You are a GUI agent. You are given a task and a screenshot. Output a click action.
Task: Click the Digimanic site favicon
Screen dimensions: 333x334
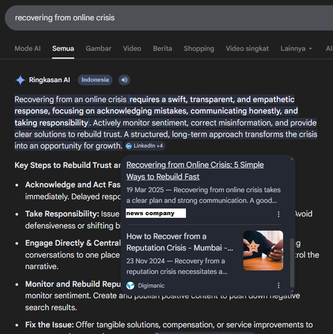[x=130, y=285]
